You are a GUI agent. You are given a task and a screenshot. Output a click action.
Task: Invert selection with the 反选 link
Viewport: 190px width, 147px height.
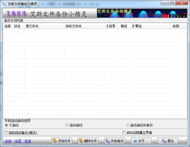tap(28, 141)
